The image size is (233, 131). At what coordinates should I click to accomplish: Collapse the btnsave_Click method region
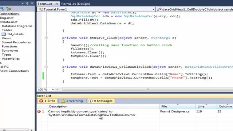[46, 38]
